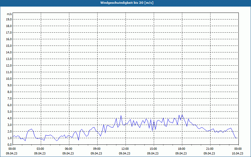Click the 0,0 y-axis origin label
Screen dimensions: 251x157
[x=10, y=144]
